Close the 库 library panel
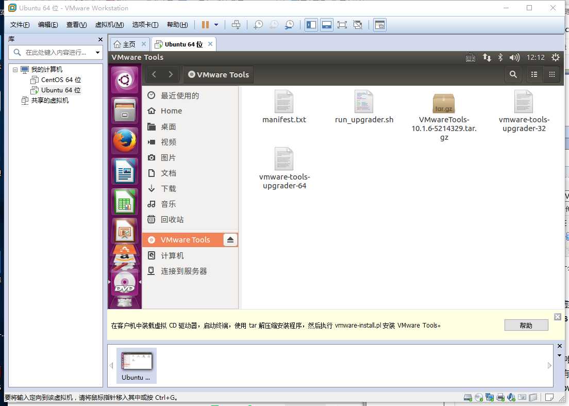 [100, 39]
